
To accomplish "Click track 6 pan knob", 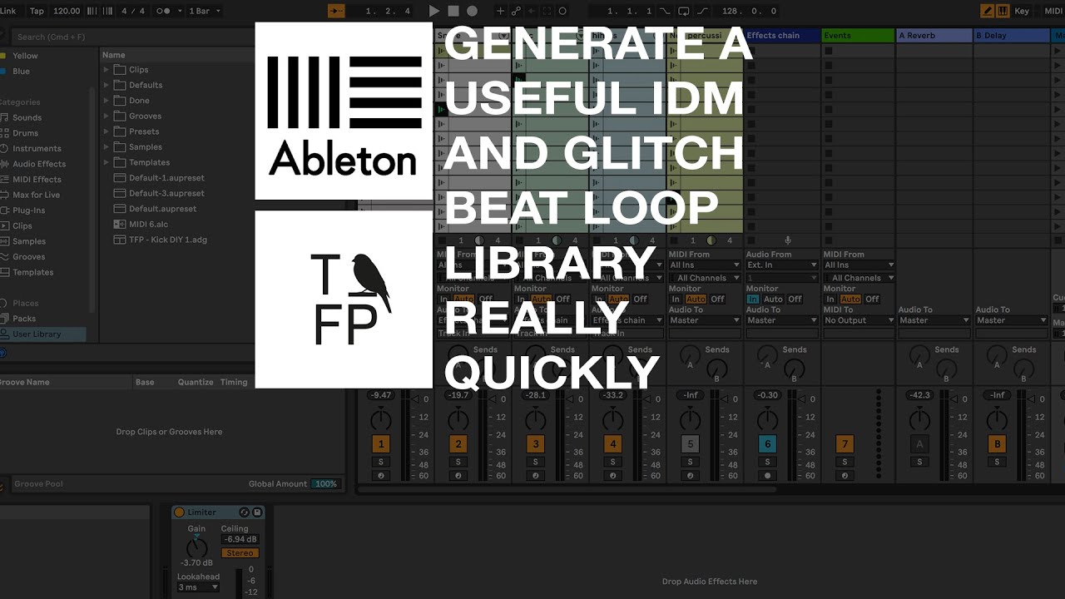I will click(767, 418).
